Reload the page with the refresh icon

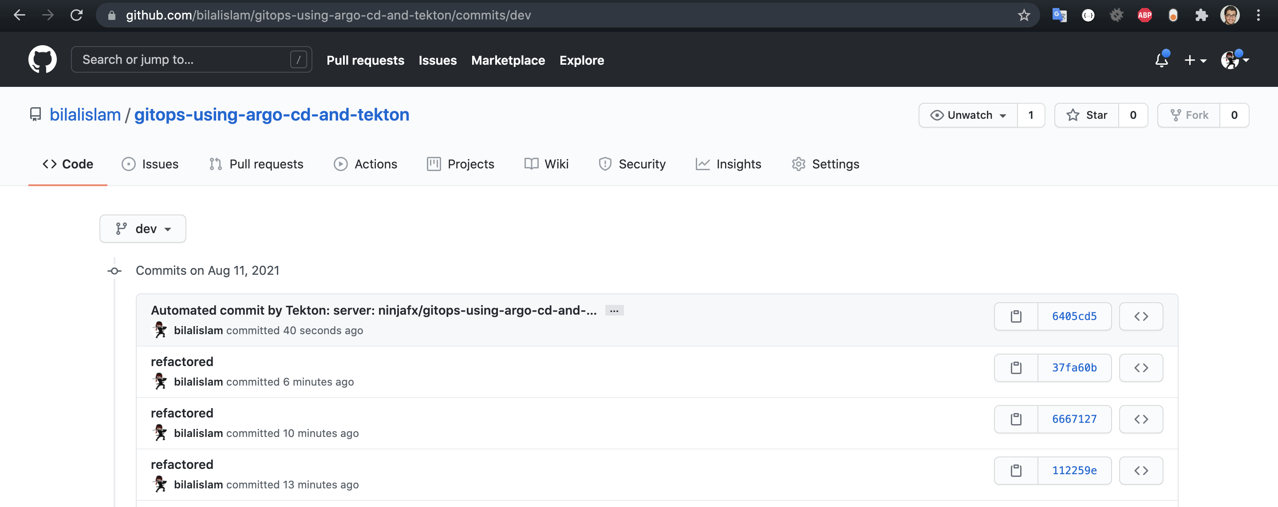click(76, 16)
